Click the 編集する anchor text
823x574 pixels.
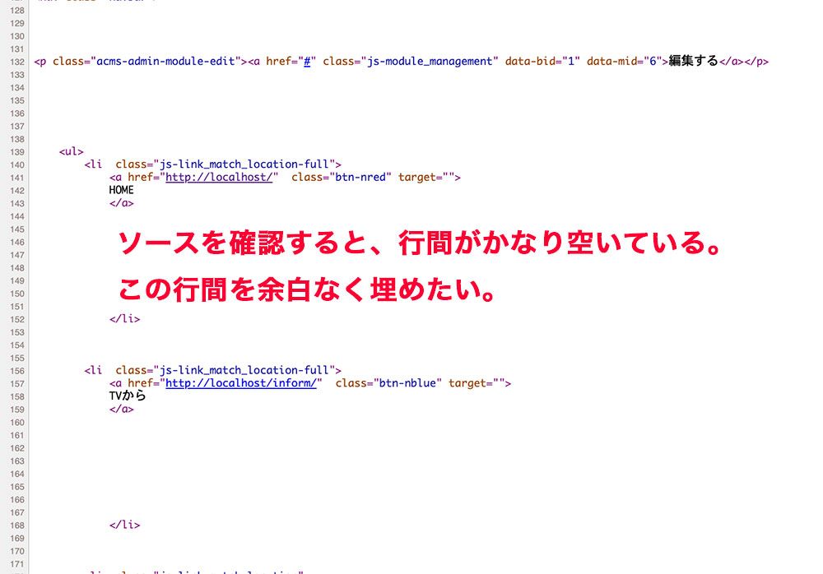tap(693, 62)
